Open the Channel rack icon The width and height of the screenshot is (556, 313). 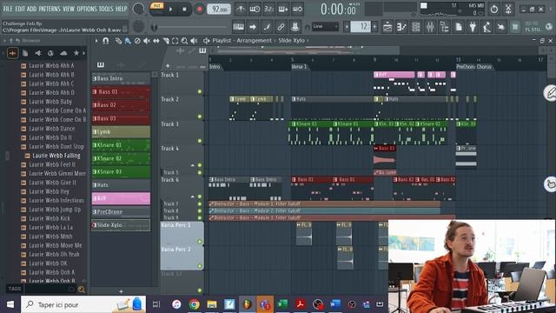pos(416,27)
